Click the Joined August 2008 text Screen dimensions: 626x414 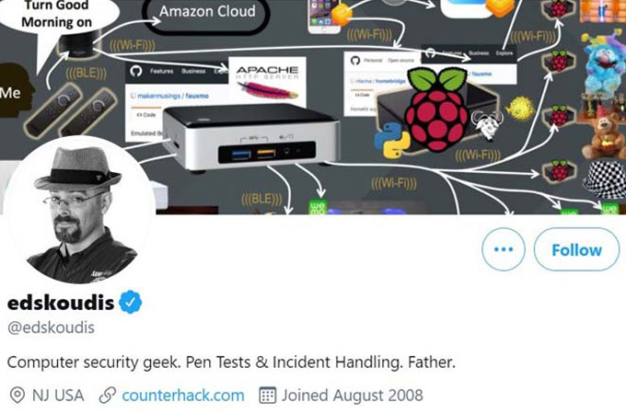pos(352,396)
